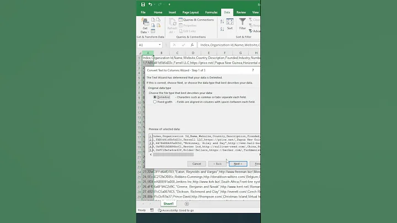Screen dimensions: 397x223
Task: Click the preview horizontal scrollbar thumb
Action: (x=174, y=155)
